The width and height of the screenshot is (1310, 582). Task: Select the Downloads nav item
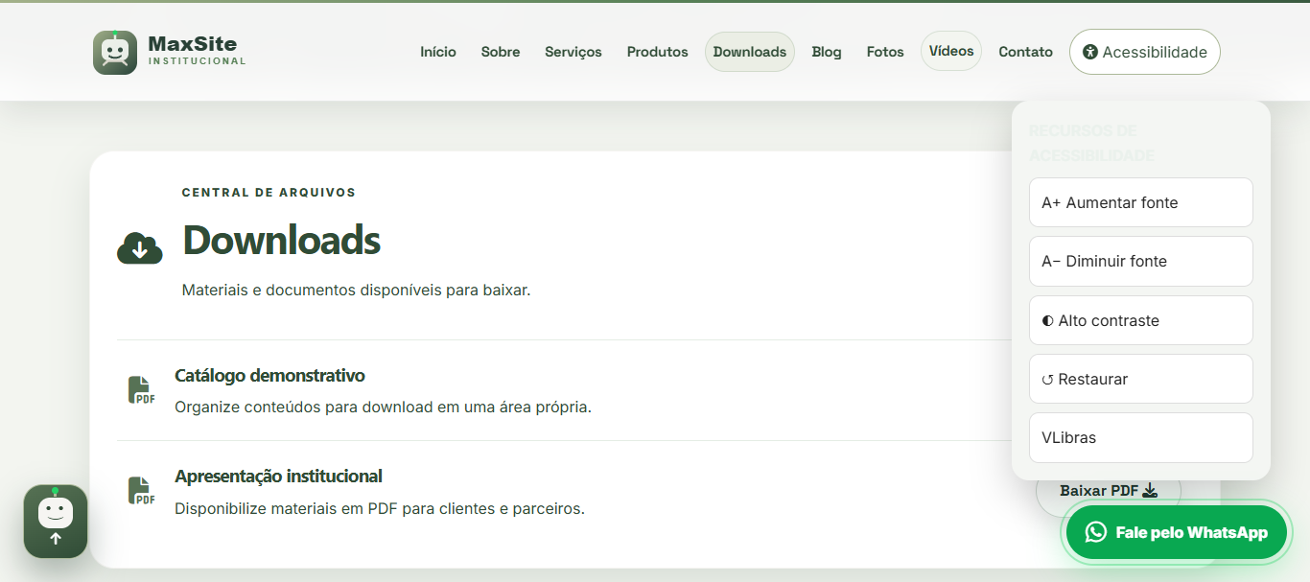click(750, 52)
